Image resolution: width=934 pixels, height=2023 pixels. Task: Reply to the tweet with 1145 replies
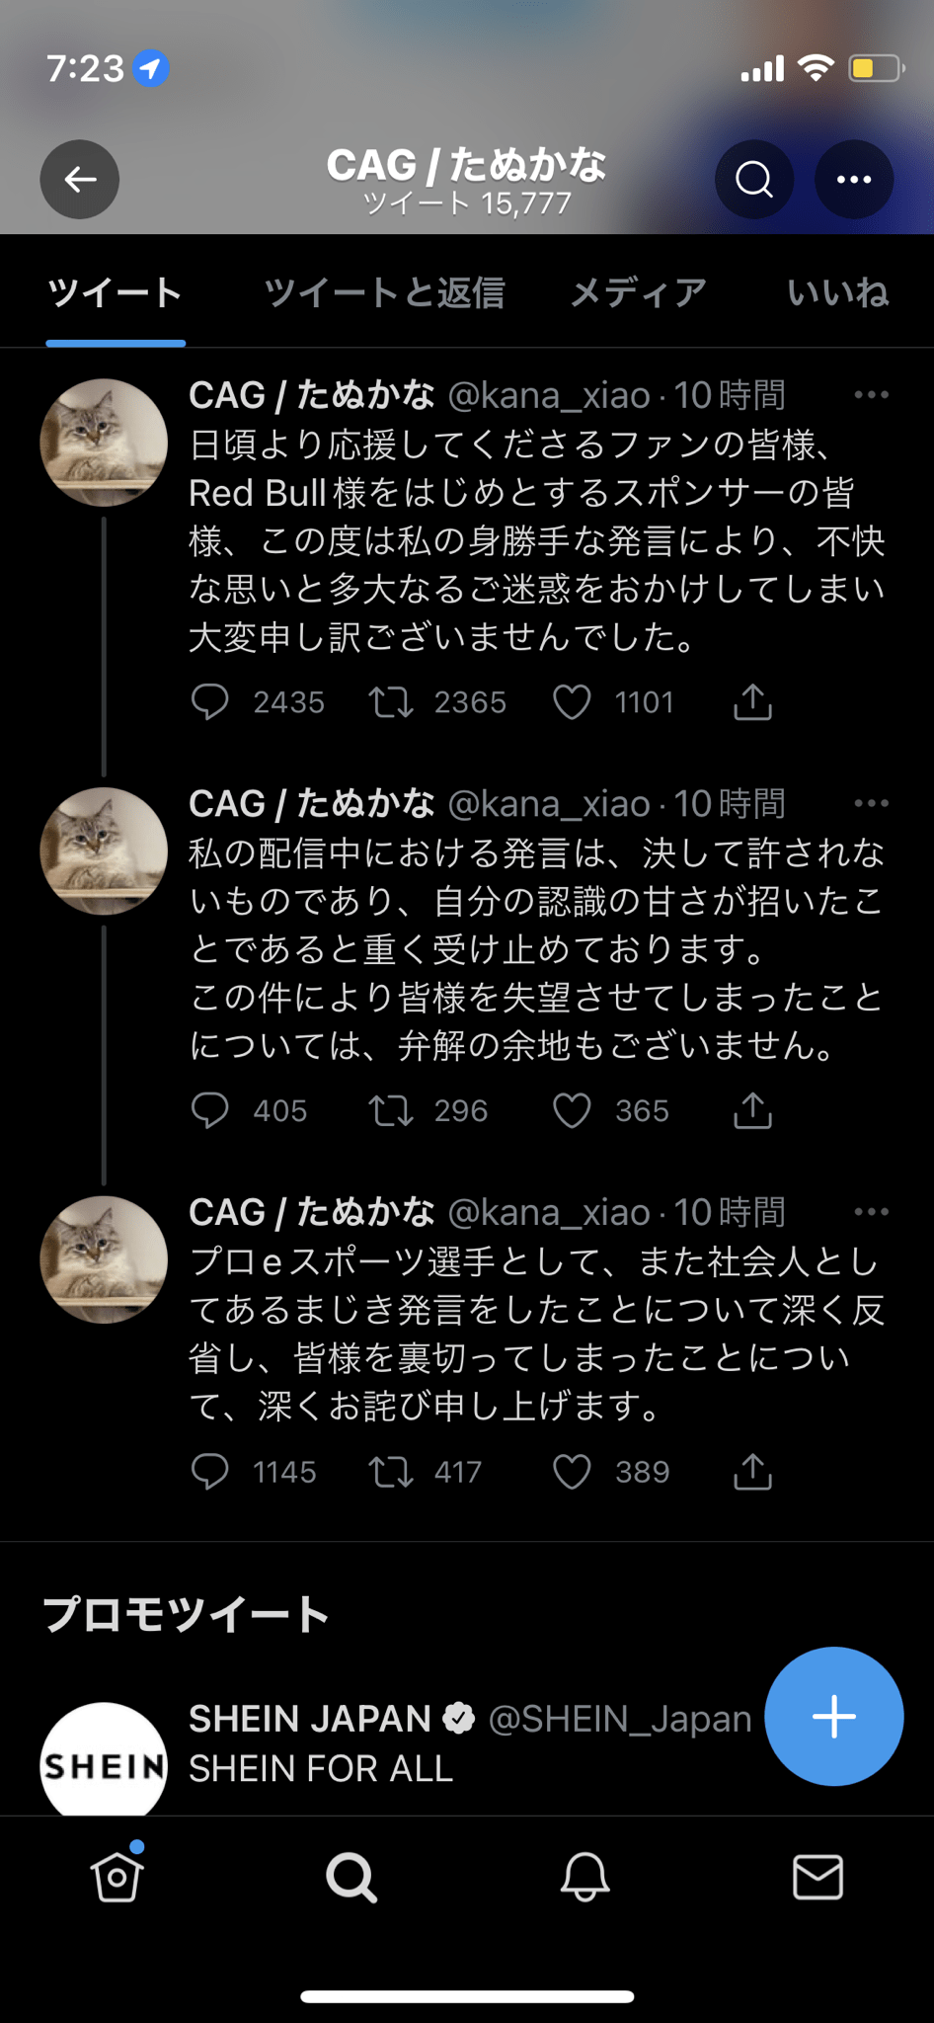tap(209, 1472)
